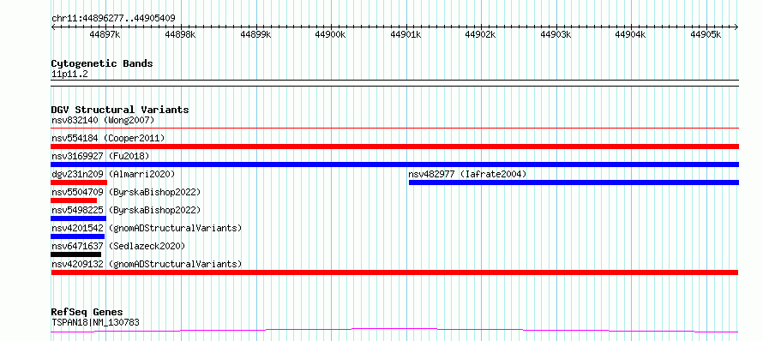763x341 pixels.
Task: Open nsv482977 (Iafrate2004) variant label
Action: (467, 174)
